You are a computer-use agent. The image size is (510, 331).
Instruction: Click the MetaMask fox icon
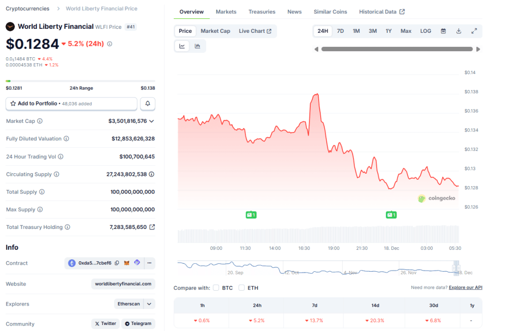[127, 263]
